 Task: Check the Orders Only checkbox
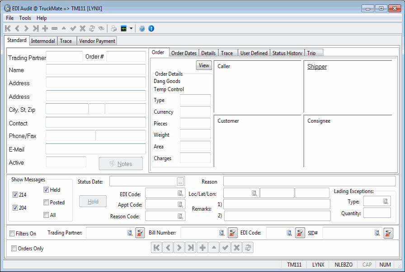[x=14, y=249]
